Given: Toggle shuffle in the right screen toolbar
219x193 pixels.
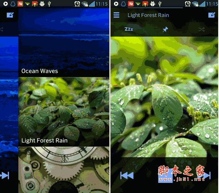Looking at the screenshot, I should [202, 29].
